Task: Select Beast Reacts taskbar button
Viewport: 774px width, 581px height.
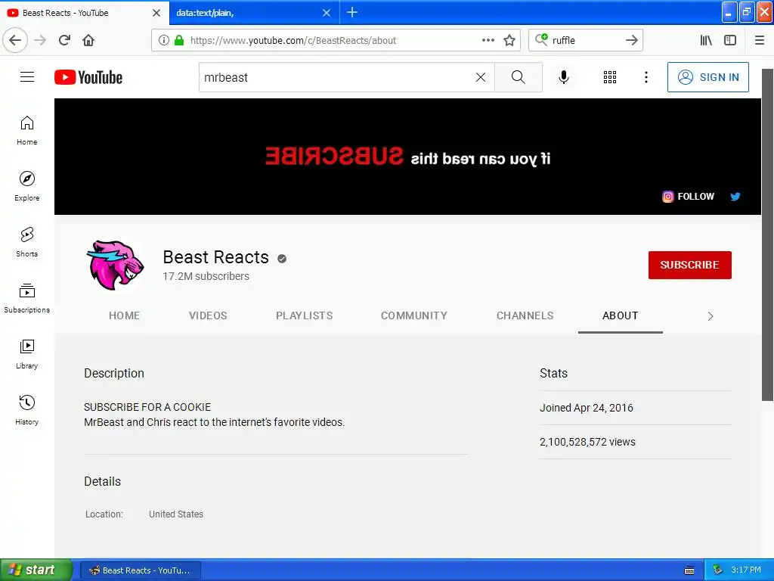Action: pyautogui.click(x=140, y=570)
